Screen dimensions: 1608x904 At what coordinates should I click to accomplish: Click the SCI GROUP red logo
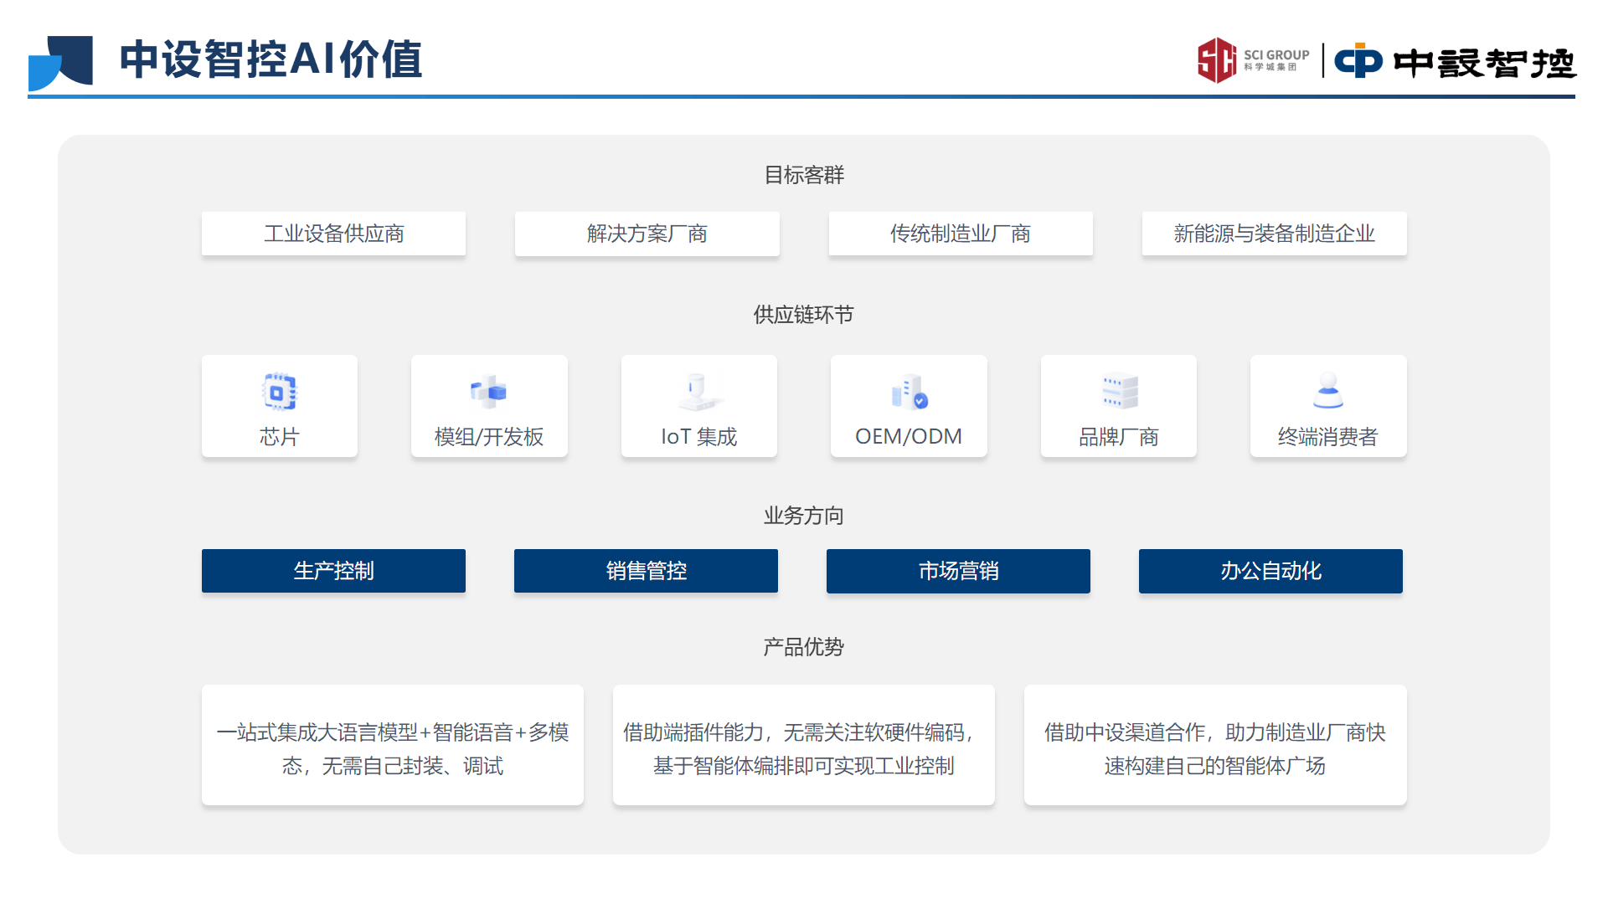click(x=1217, y=60)
